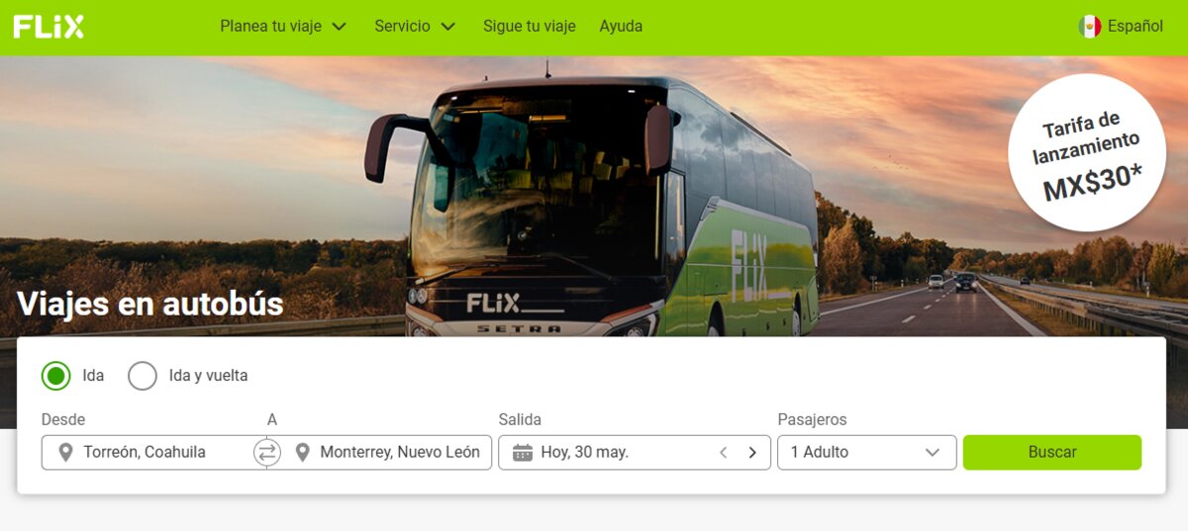This screenshot has width=1188, height=531.
Task: Swap origin and destination cities
Action: point(267,453)
